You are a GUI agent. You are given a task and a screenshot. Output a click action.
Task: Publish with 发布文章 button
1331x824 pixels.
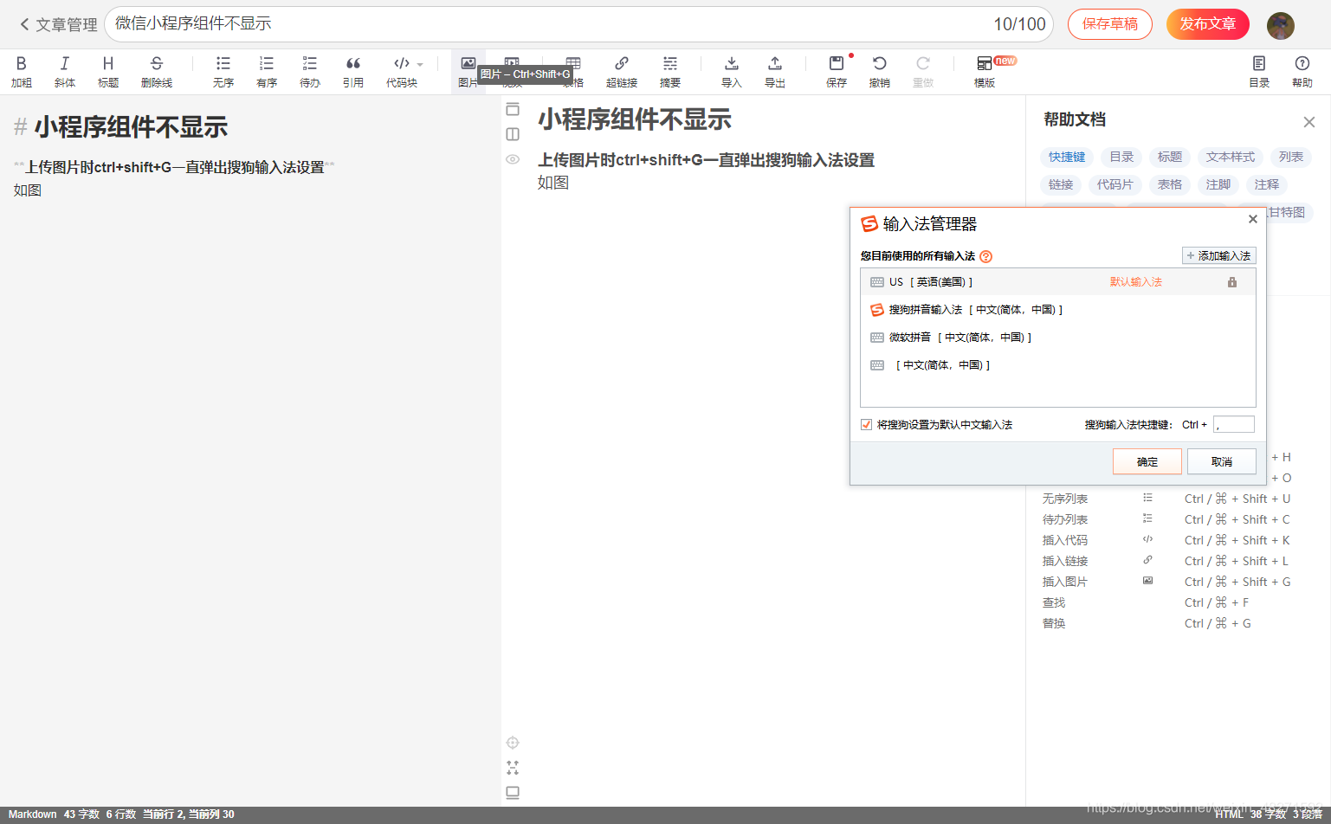click(x=1208, y=24)
